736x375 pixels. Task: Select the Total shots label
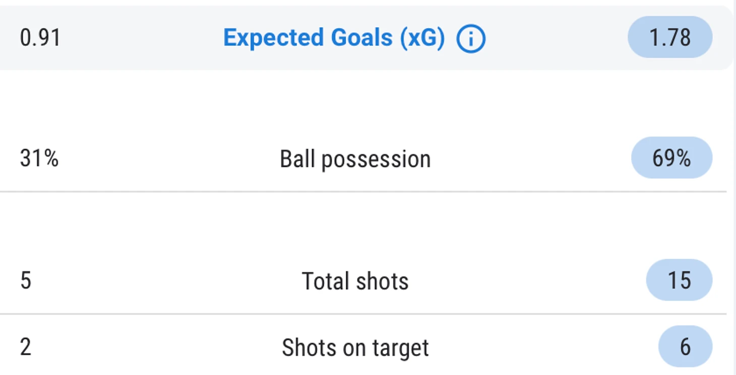coord(355,281)
